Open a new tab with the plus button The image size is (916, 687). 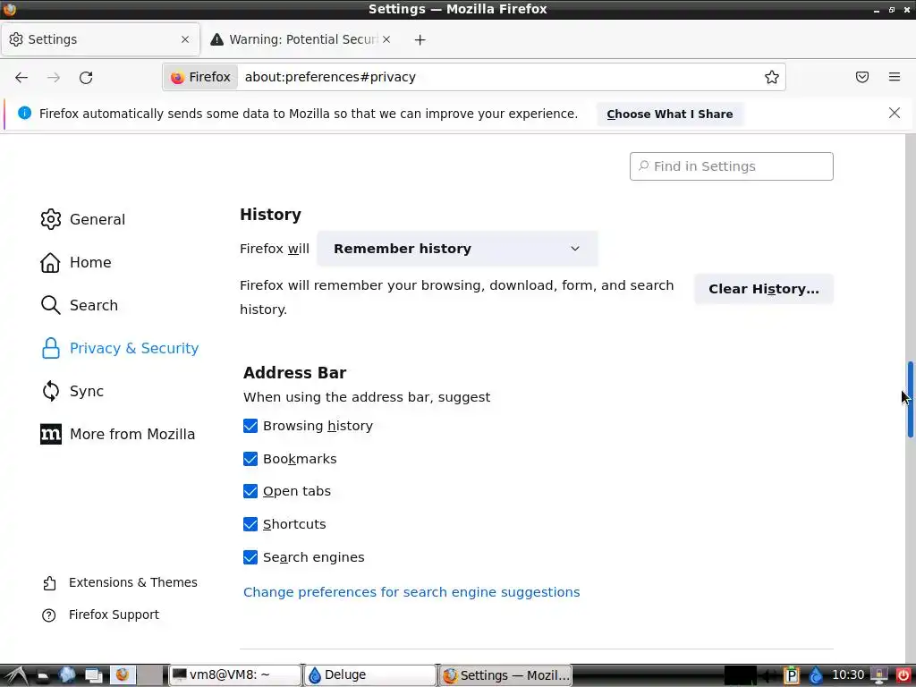coord(420,39)
